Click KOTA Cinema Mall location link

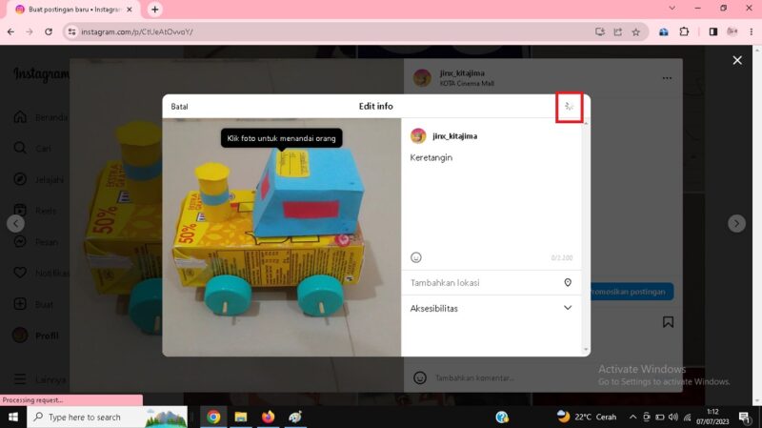(467, 84)
